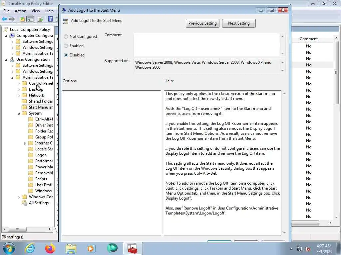Image resolution: width=341 pixels, height=255 pixels.
Task: Click the Previous Setting button
Action: point(202,23)
